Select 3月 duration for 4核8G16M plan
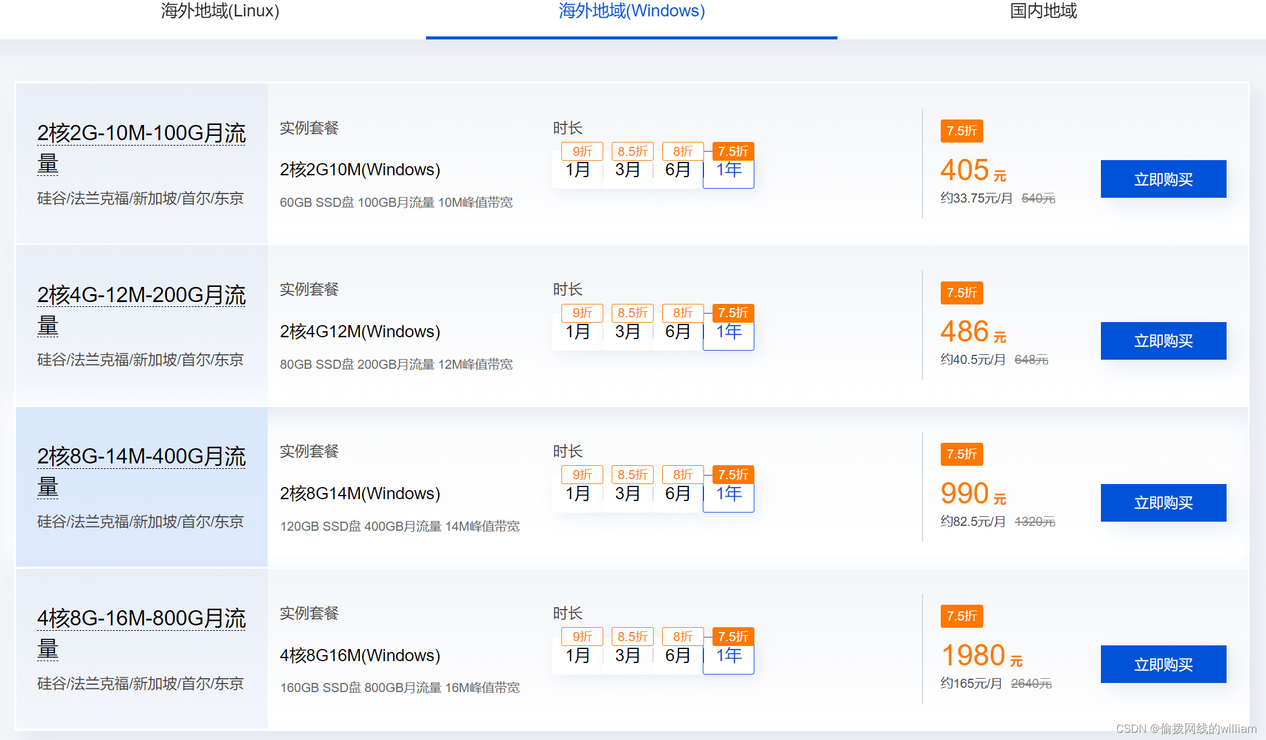The width and height of the screenshot is (1266, 740). click(x=628, y=656)
